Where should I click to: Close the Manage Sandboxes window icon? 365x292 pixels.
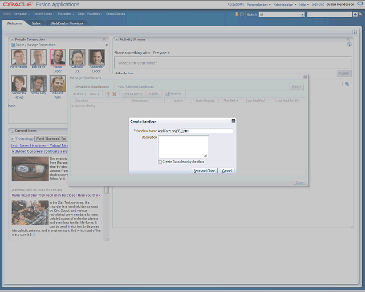pos(305,77)
